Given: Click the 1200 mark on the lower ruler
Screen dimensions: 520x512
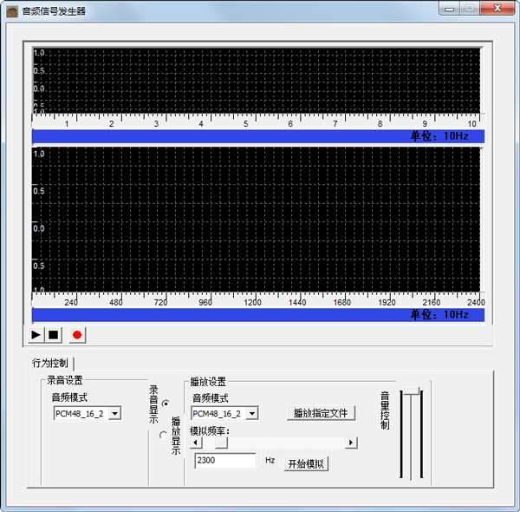Looking at the screenshot, I should click(253, 303).
